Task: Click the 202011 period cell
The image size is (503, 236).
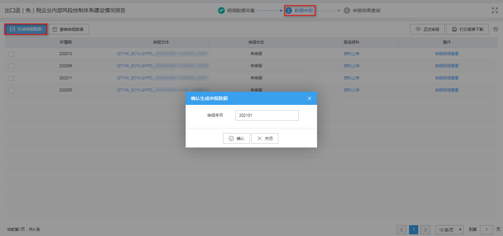Action: (66, 78)
